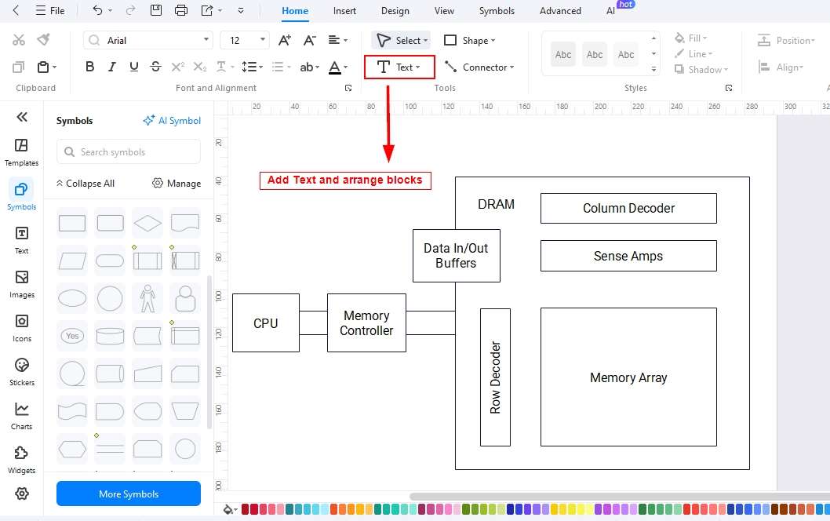
Task: Toggle italic formatting
Action: click(x=112, y=67)
